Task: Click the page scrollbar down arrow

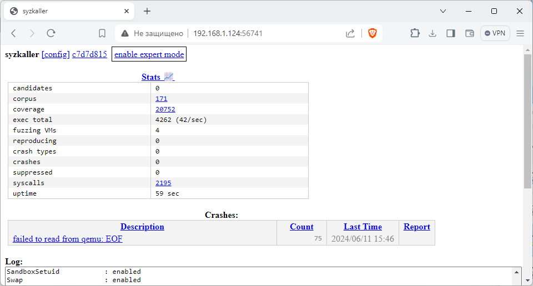Action: point(527,280)
